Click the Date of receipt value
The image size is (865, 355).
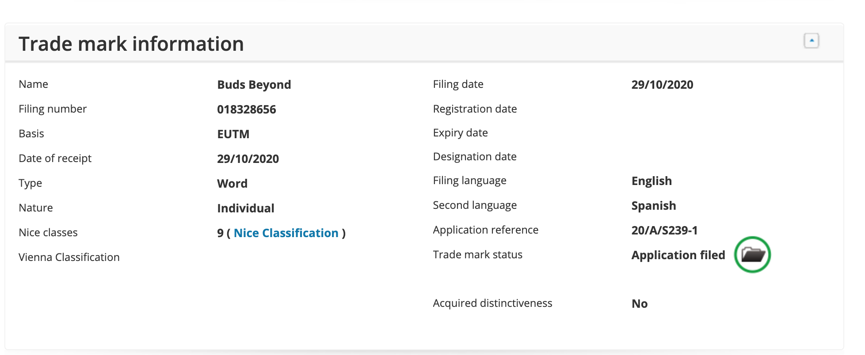point(248,159)
